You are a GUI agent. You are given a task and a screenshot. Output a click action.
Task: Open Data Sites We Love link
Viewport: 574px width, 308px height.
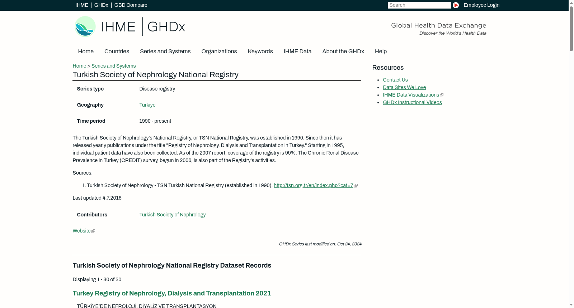point(404,87)
